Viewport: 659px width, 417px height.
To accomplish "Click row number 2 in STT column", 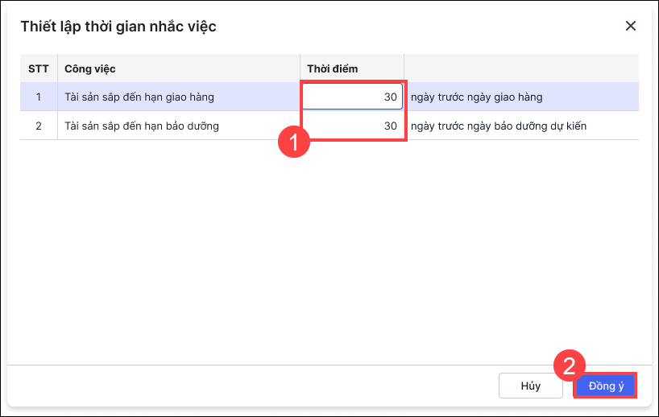I will 39,126.
